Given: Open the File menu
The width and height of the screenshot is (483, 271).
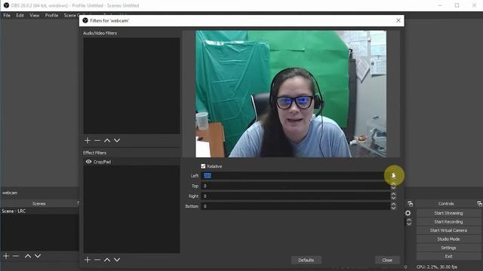Looking at the screenshot, I should [7, 15].
